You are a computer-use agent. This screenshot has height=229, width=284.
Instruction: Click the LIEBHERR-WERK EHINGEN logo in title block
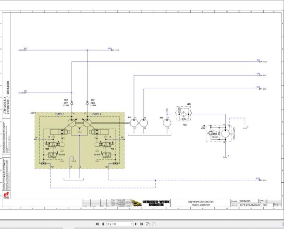[x=156, y=203]
